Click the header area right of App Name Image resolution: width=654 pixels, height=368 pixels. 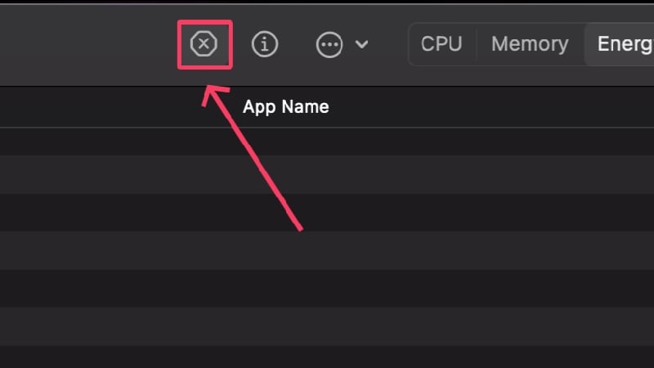(492, 107)
